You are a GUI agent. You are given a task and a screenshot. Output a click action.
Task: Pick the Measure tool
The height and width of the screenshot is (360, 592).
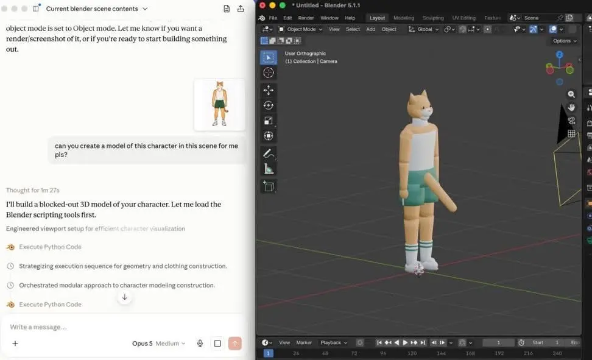coord(269,169)
